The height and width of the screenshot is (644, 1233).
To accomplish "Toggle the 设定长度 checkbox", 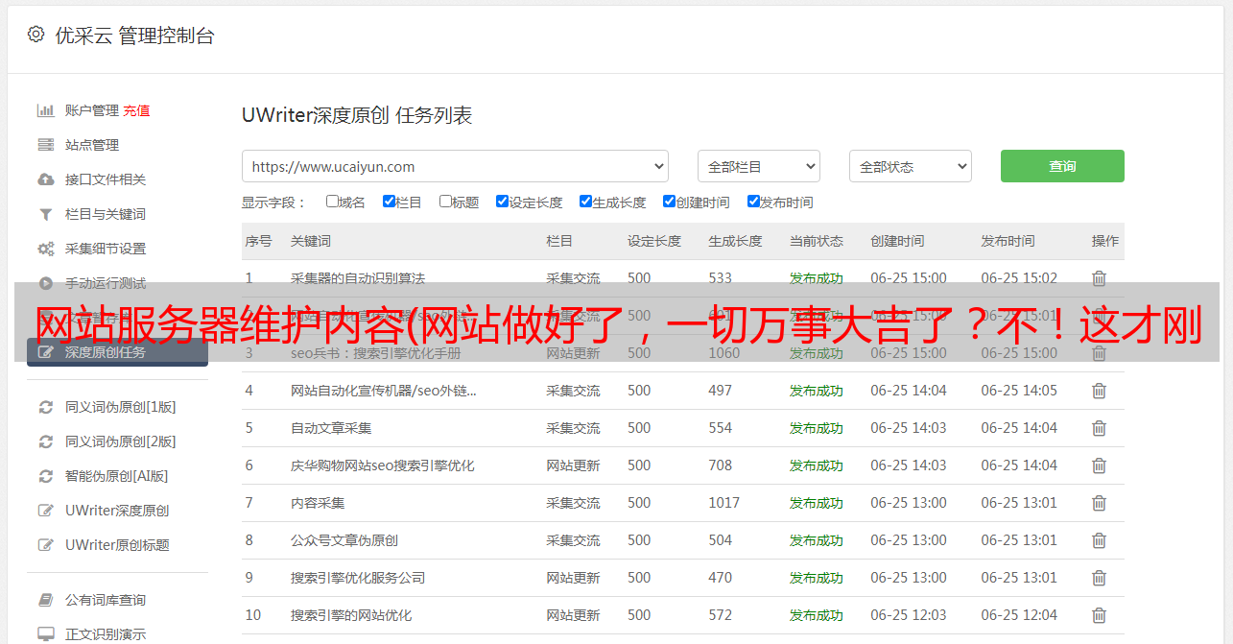I will point(502,202).
